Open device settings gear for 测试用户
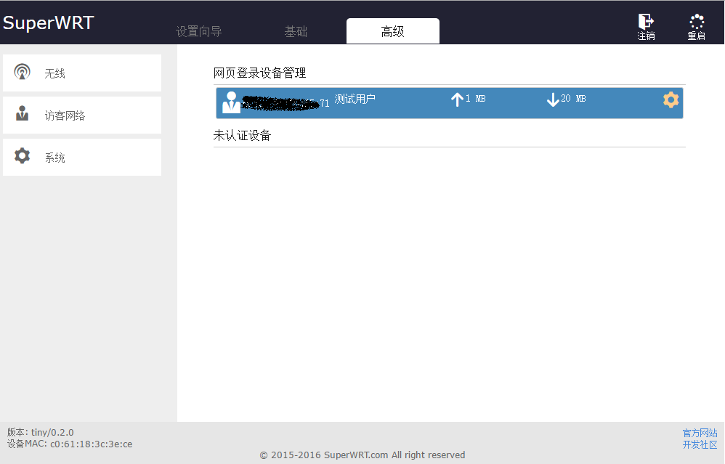The image size is (725, 464). [x=671, y=99]
